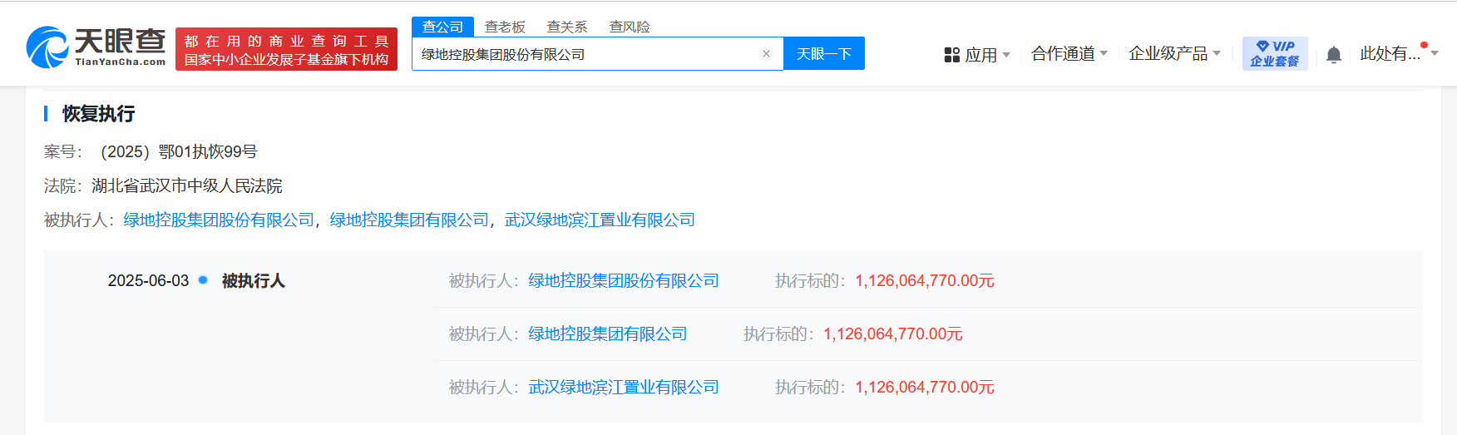Click the 应用 grid icon

tap(952, 55)
